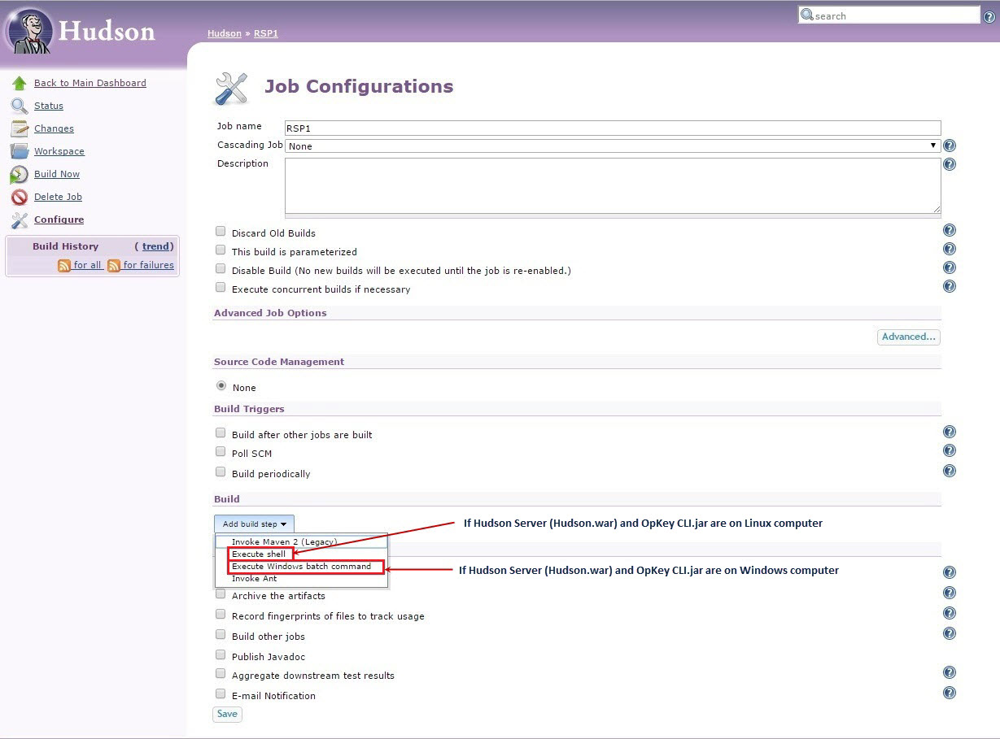Enable Execute concurrent builds if necessary
This screenshot has height=739, width=1000.
[221, 288]
